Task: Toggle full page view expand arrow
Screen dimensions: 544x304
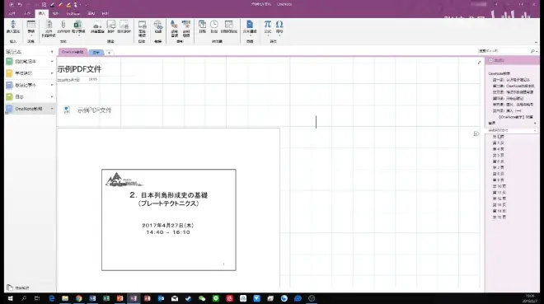Action: pyautogui.click(x=479, y=63)
